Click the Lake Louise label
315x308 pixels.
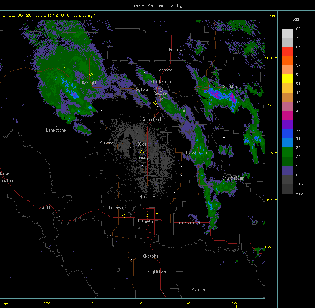point(7,177)
